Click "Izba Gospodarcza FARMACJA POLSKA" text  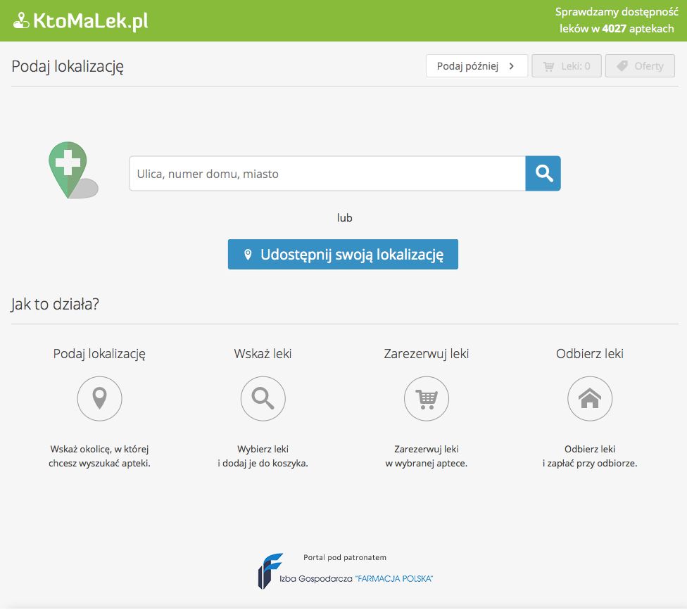(356, 578)
